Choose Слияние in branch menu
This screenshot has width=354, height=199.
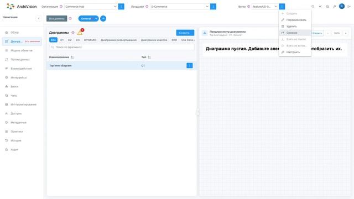coord(295,33)
